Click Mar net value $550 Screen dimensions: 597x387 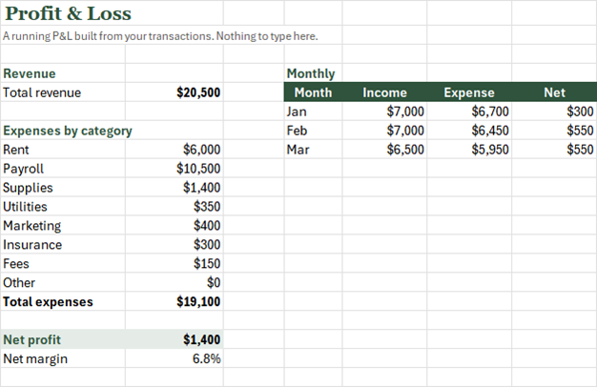click(x=580, y=150)
